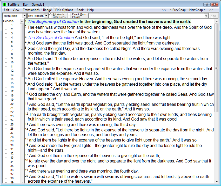This screenshot has height=186, width=221.
Task: Open the Help menu
Action: pyautogui.click(x=90, y=10)
